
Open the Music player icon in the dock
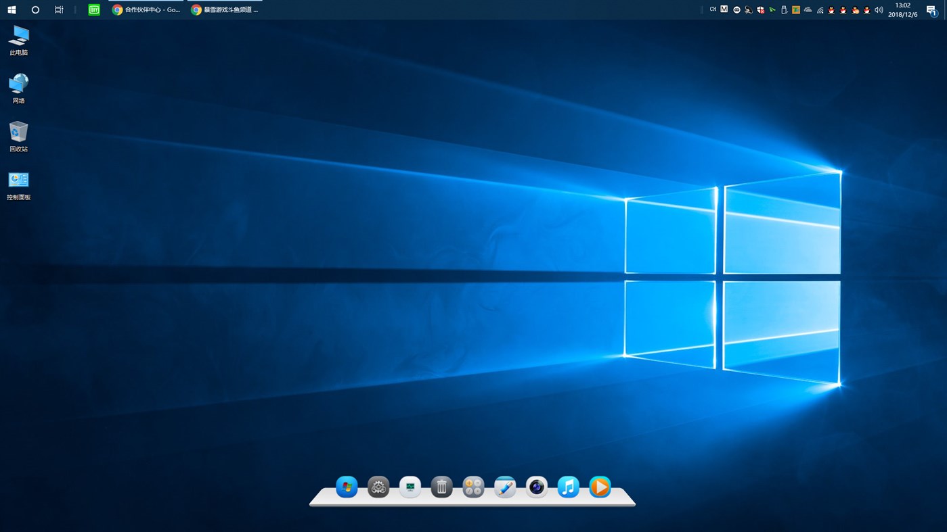click(x=568, y=486)
